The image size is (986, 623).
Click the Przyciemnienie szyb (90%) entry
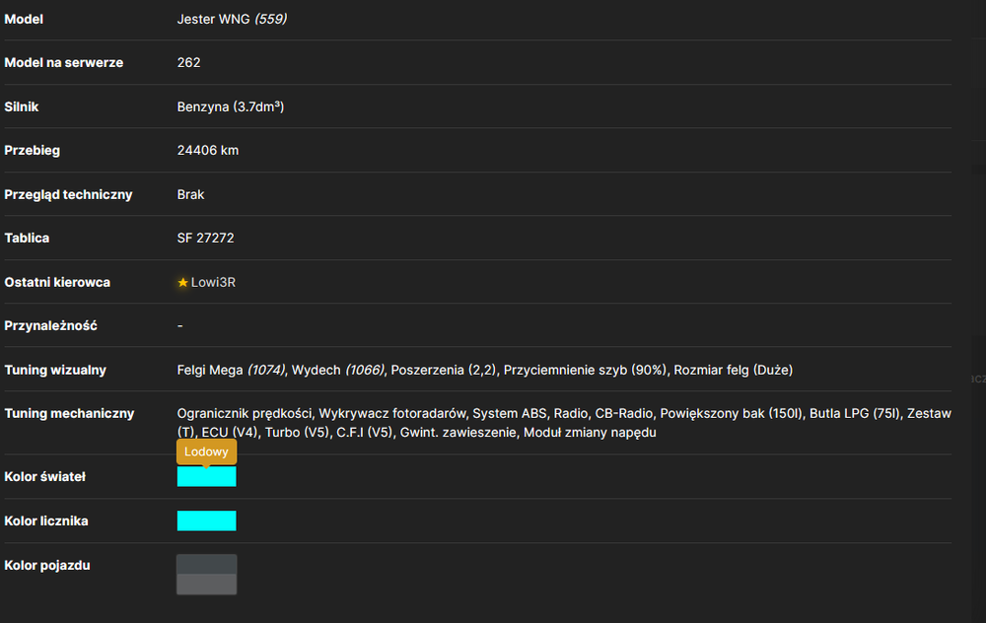[585, 370]
